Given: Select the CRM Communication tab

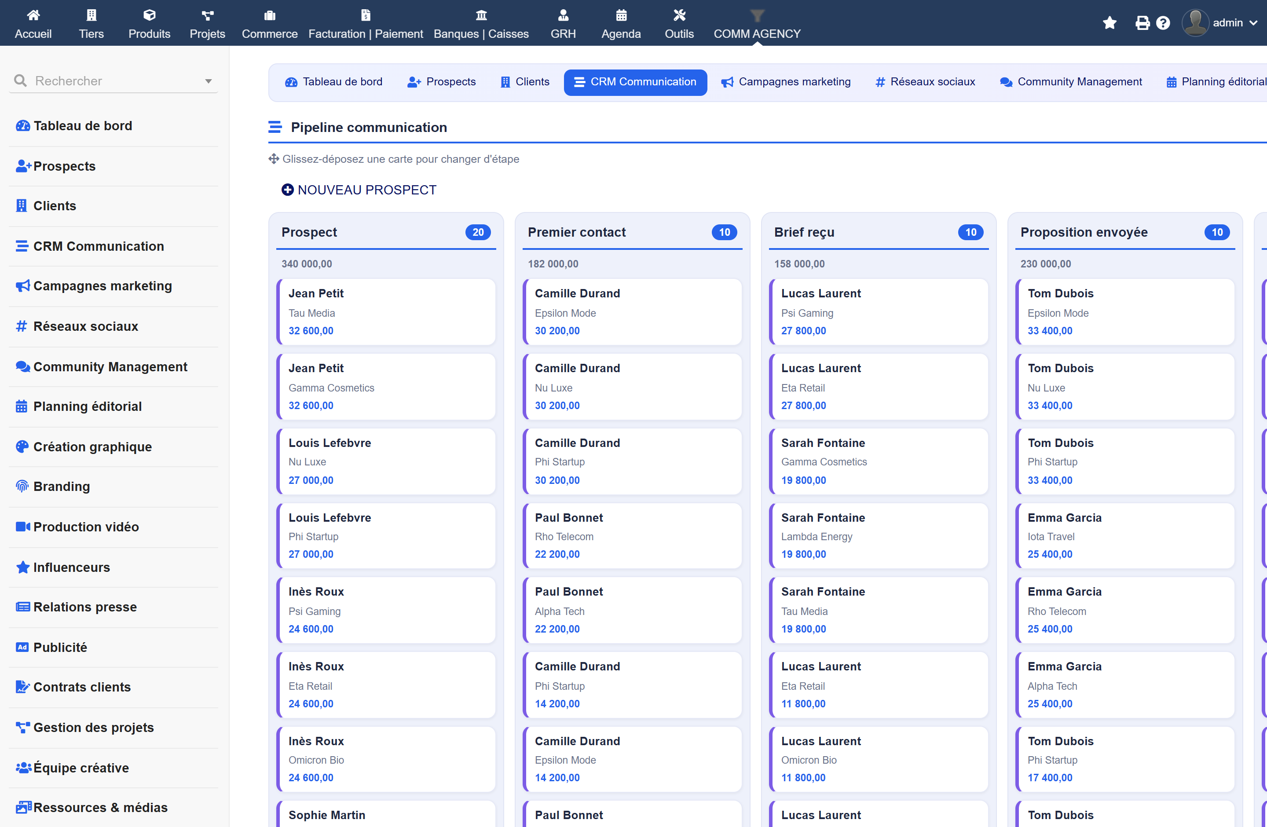Looking at the screenshot, I should 635,82.
